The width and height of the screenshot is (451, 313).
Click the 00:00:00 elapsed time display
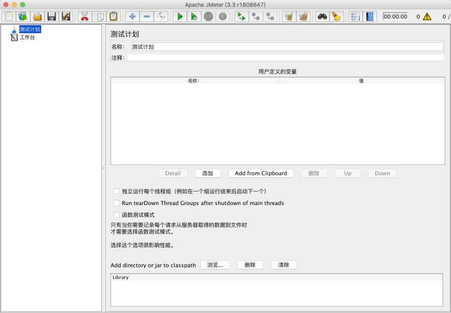pos(395,16)
